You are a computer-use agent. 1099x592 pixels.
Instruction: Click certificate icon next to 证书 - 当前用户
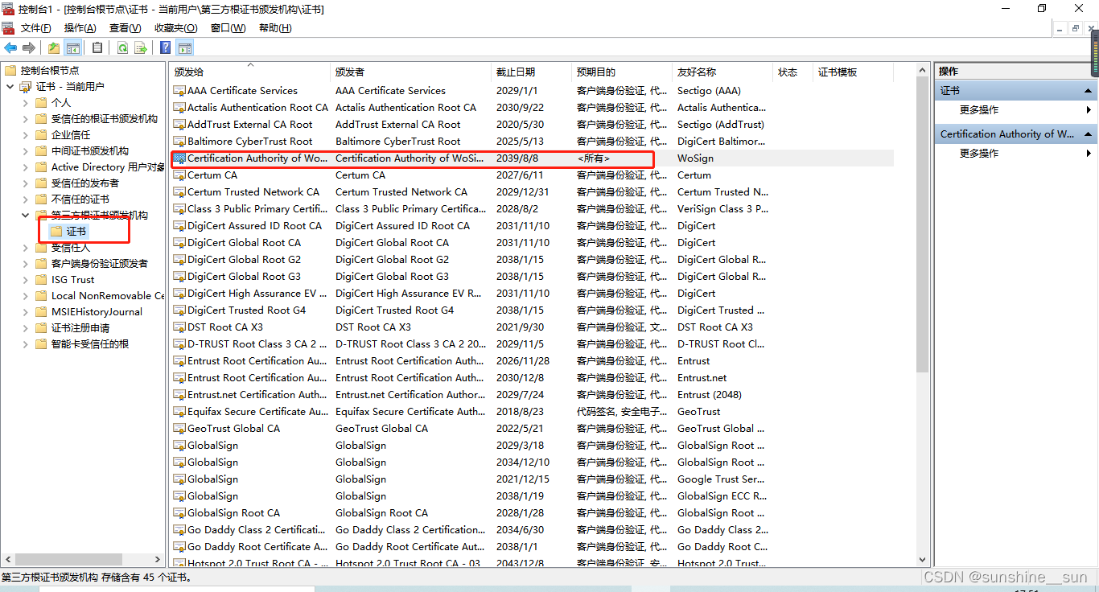tap(26, 87)
